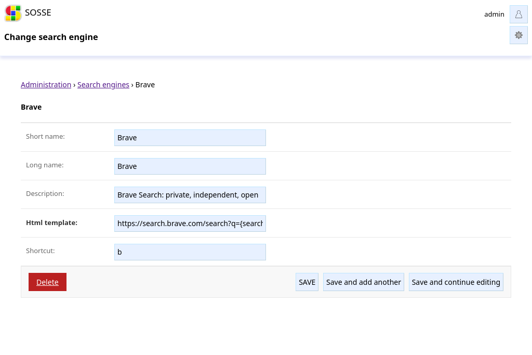This screenshot has width=532, height=355.
Task: Go to the Administration breadcrumb link
Action: [46, 85]
